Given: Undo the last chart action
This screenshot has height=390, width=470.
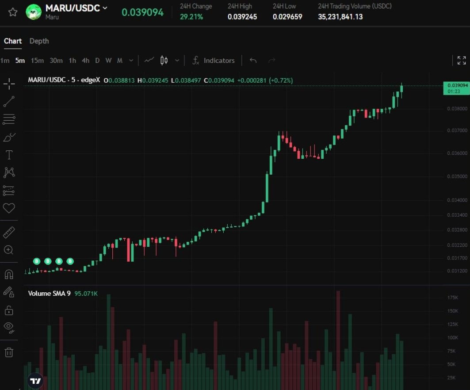Looking at the screenshot, I should [x=253, y=61].
